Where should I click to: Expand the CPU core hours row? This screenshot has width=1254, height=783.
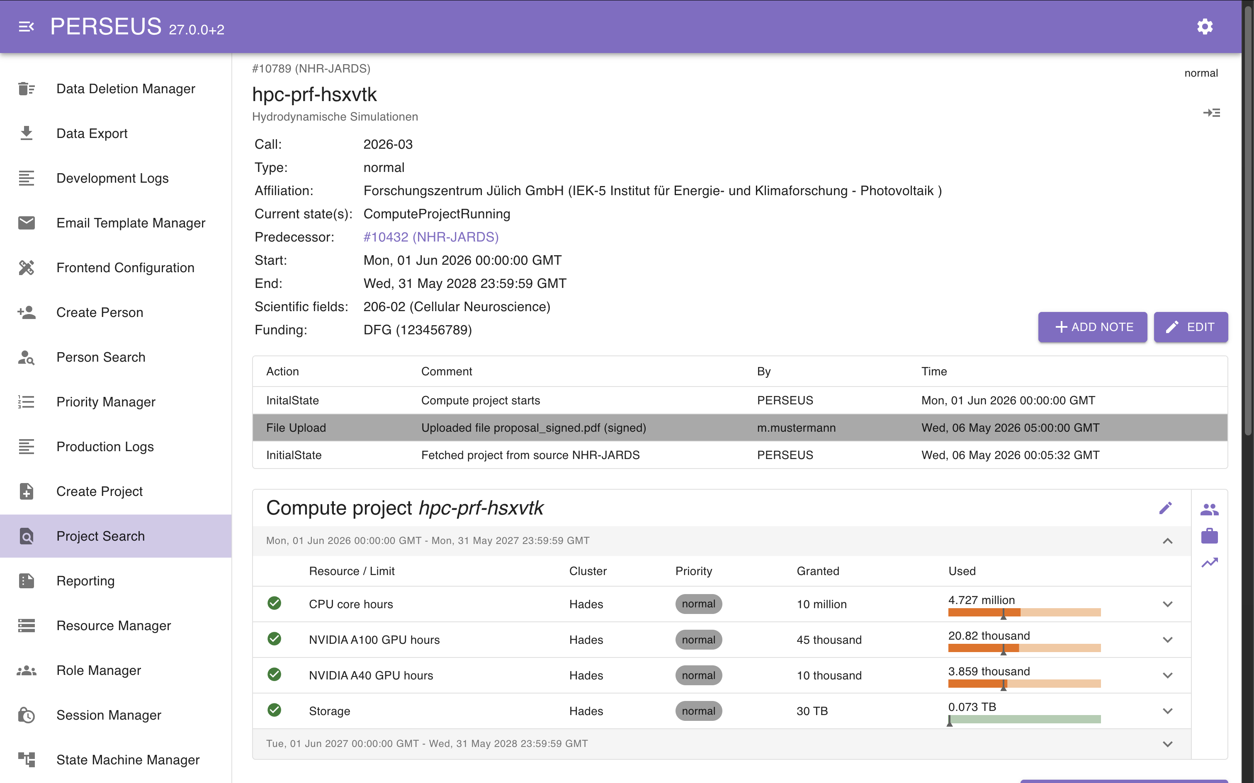coord(1167,604)
